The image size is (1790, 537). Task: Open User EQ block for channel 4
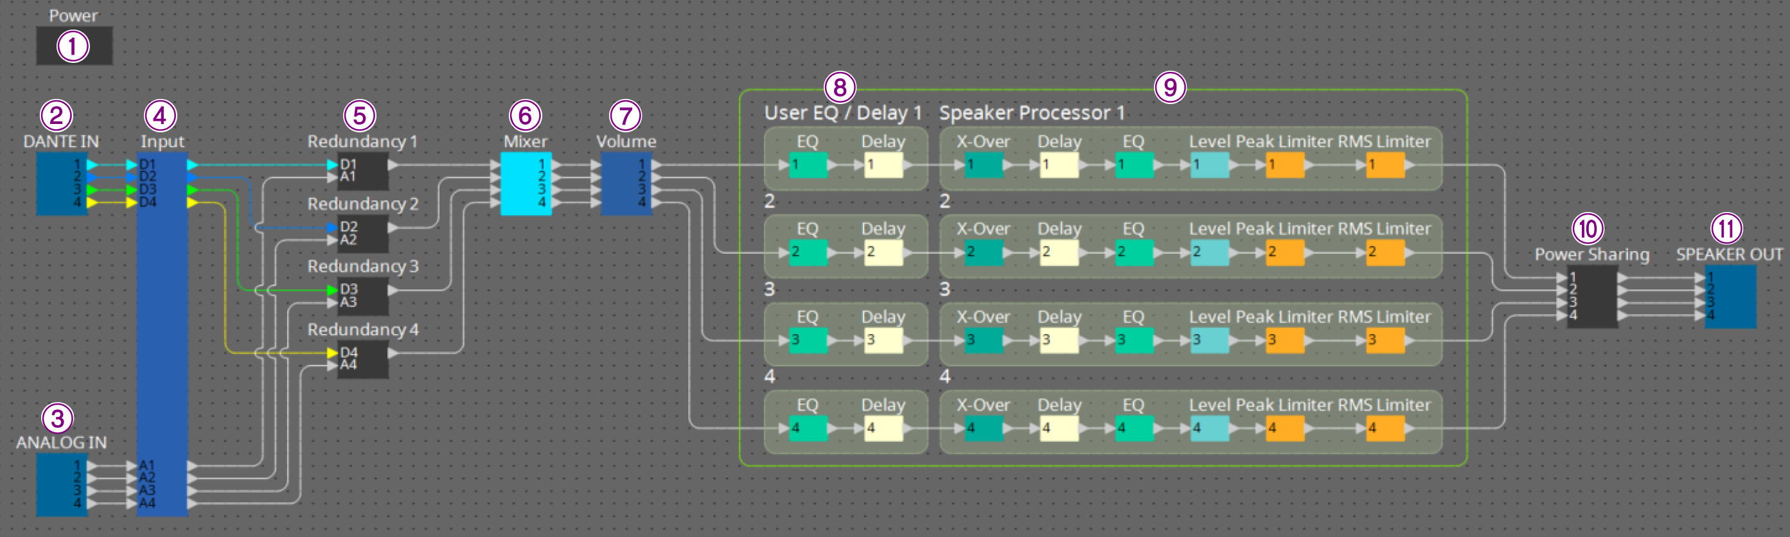click(808, 428)
